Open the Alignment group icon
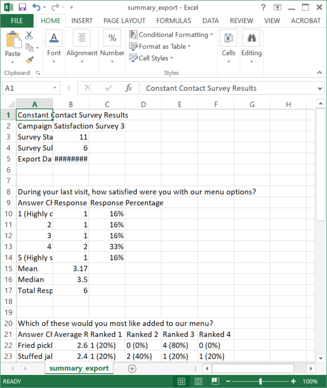This screenshot has height=388, width=327. pos(82,37)
